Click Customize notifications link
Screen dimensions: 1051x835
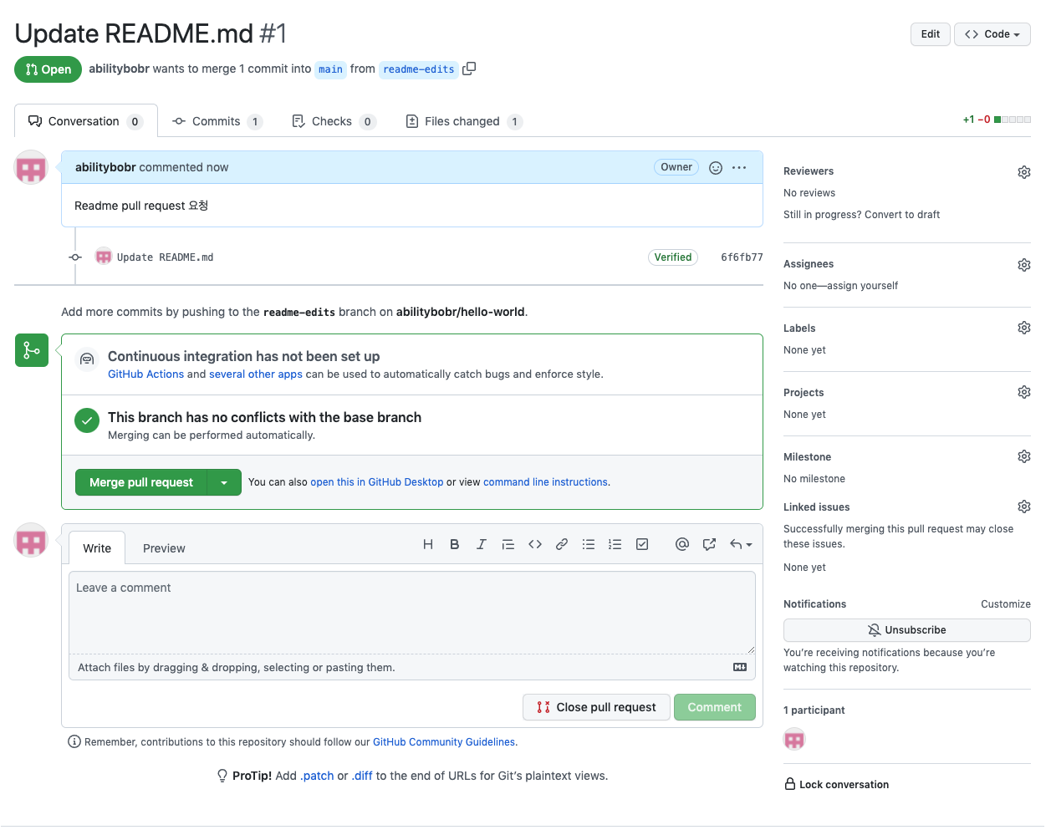(x=1006, y=604)
